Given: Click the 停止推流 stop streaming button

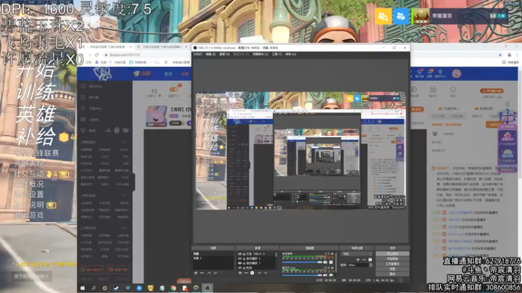Looking at the screenshot, I should 393,253.
